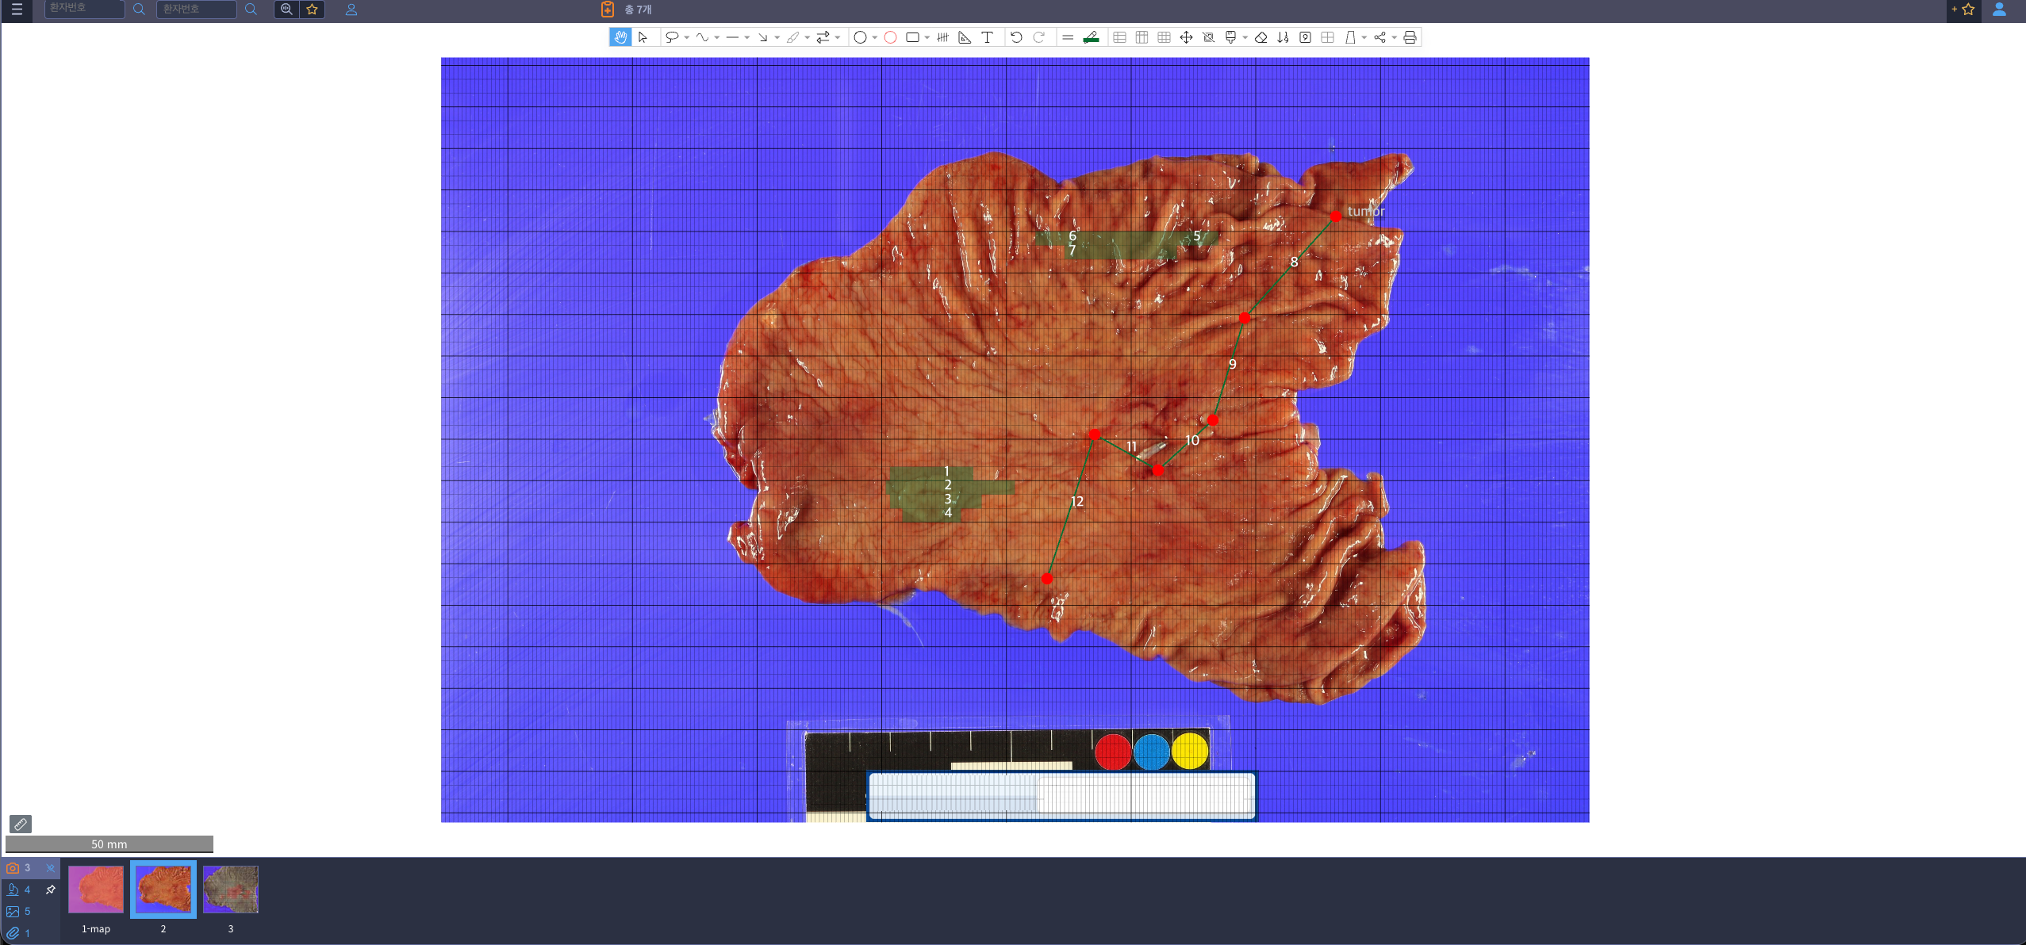The width and height of the screenshot is (2026, 945).
Task: Open the brush tool dropdown arrow
Action: pos(807,37)
